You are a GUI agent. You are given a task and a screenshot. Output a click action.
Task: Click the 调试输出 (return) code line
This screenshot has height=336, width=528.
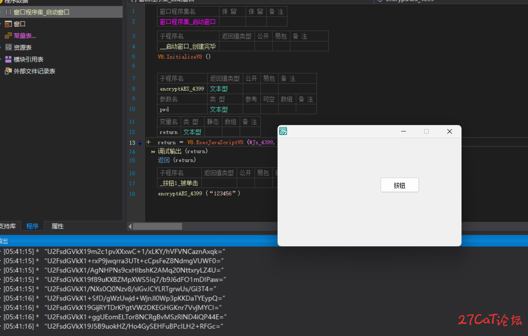pos(183,151)
